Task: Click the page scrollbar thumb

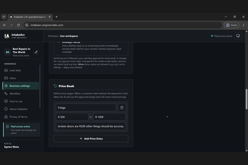Action: pos(246,99)
